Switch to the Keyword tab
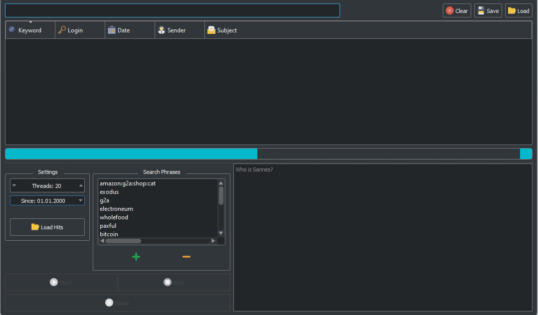Viewport: 538px width, 315px height. (x=30, y=29)
